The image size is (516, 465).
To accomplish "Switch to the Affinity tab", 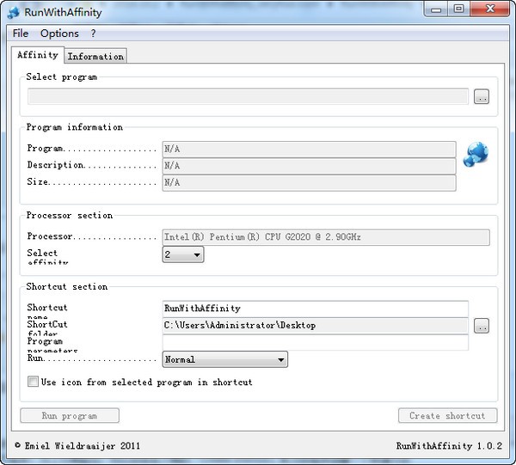I will coord(38,55).
